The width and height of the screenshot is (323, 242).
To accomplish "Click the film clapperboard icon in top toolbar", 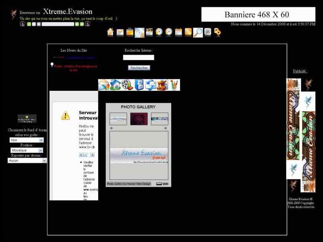I will pos(149,32).
